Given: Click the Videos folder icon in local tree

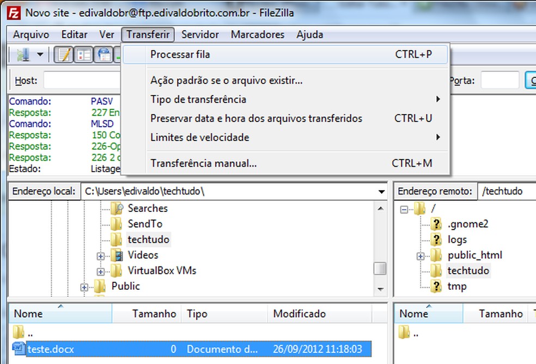Looking at the screenshot, I should (117, 255).
